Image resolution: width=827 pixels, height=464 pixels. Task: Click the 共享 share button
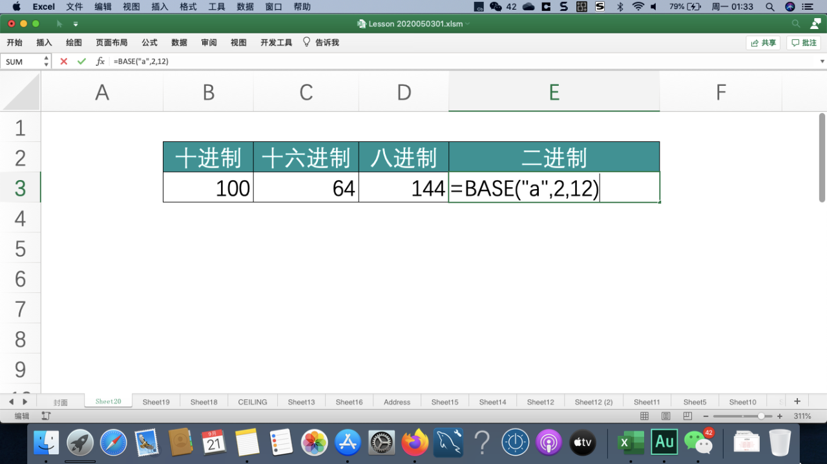click(763, 43)
